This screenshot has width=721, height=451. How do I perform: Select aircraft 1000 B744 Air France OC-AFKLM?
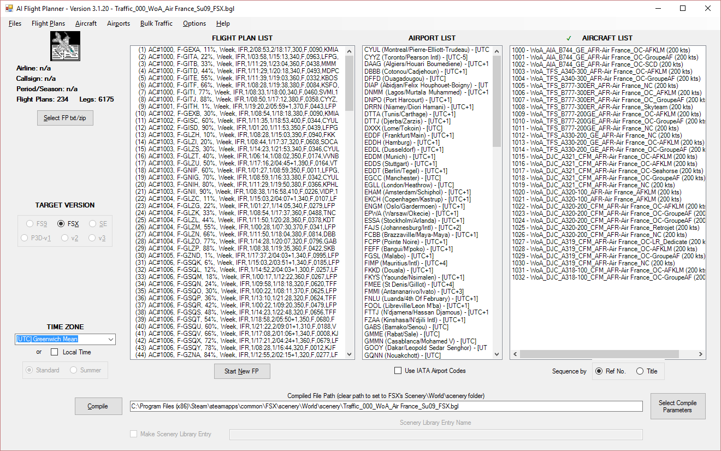pyautogui.click(x=608, y=50)
